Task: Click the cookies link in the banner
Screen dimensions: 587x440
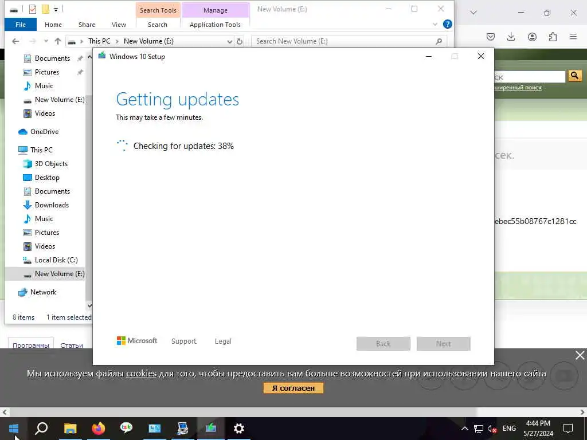Action: (141, 374)
